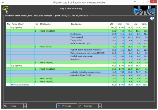Screen dimensions: 158x110
Task: Click the supermarket thumbnail image
Action: click(x=144, y=10)
